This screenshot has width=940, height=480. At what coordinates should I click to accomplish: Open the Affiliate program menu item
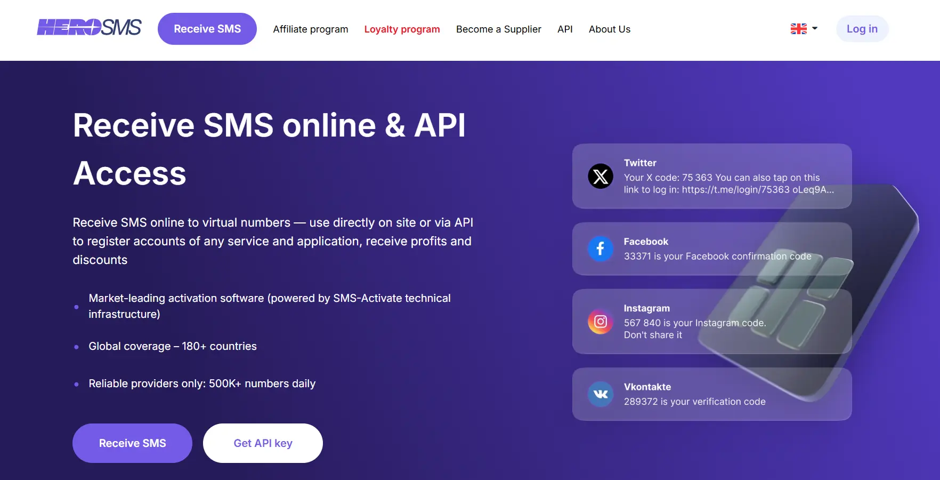coord(311,29)
